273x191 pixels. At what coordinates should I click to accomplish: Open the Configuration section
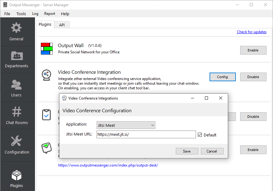(17, 145)
